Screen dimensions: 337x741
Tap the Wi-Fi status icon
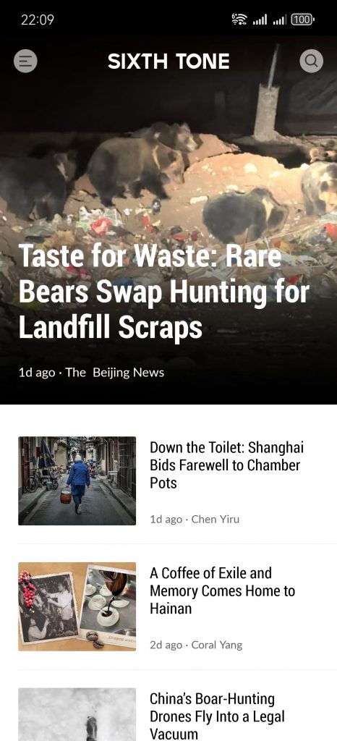pos(239,20)
